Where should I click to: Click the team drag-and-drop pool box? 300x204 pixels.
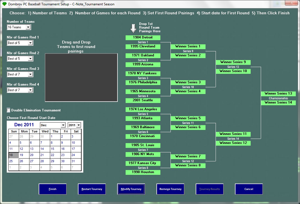click(81, 77)
